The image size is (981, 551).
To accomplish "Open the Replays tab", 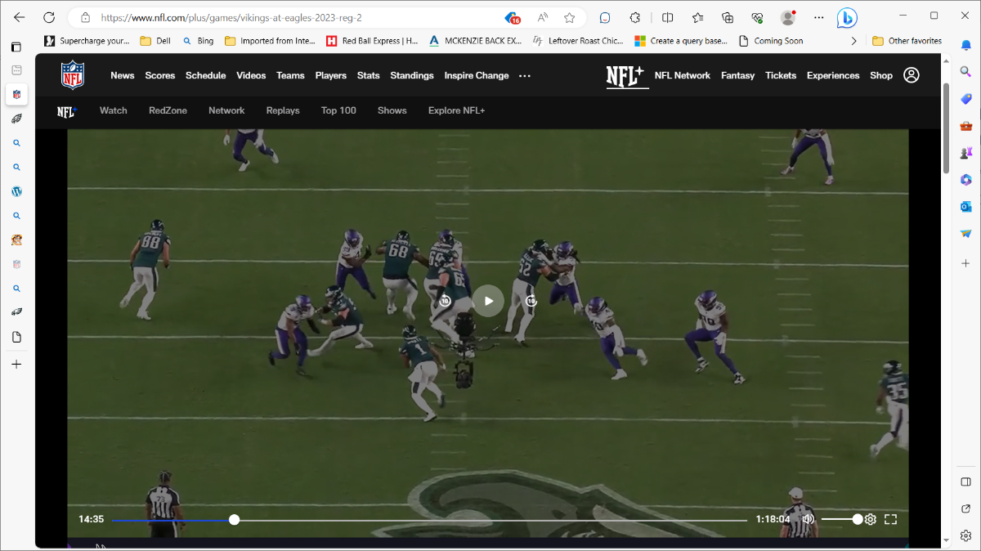I will pos(283,110).
